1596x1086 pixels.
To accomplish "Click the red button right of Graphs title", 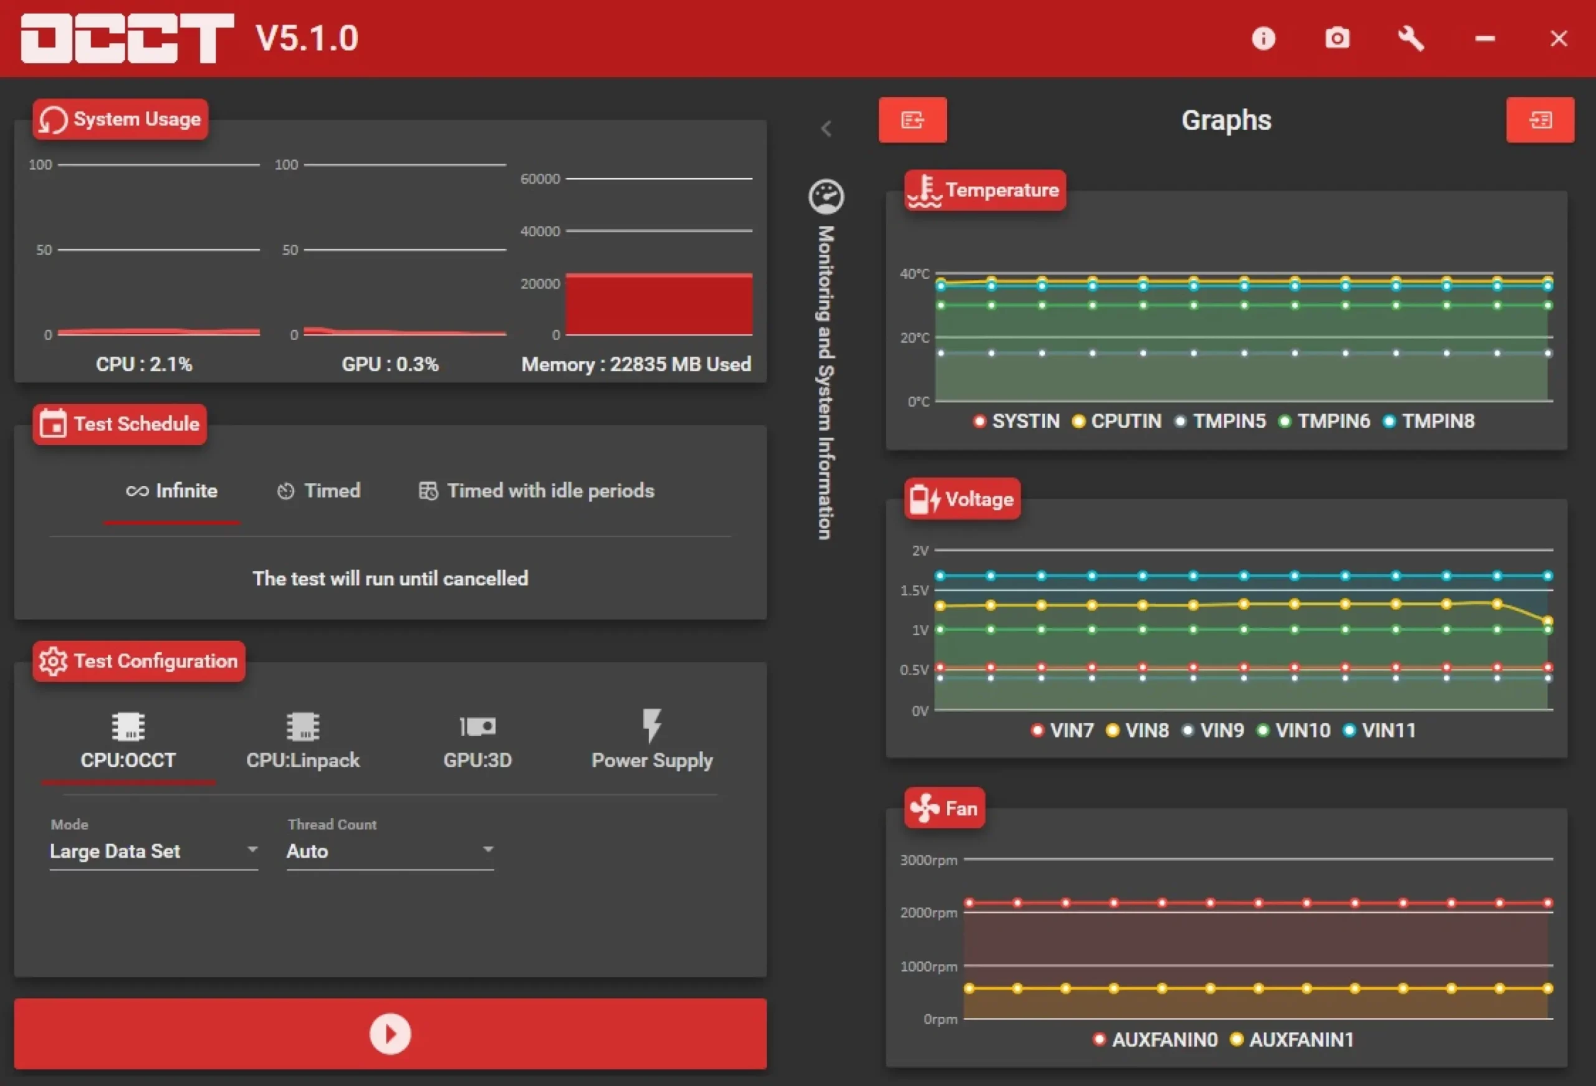I will (x=1540, y=120).
